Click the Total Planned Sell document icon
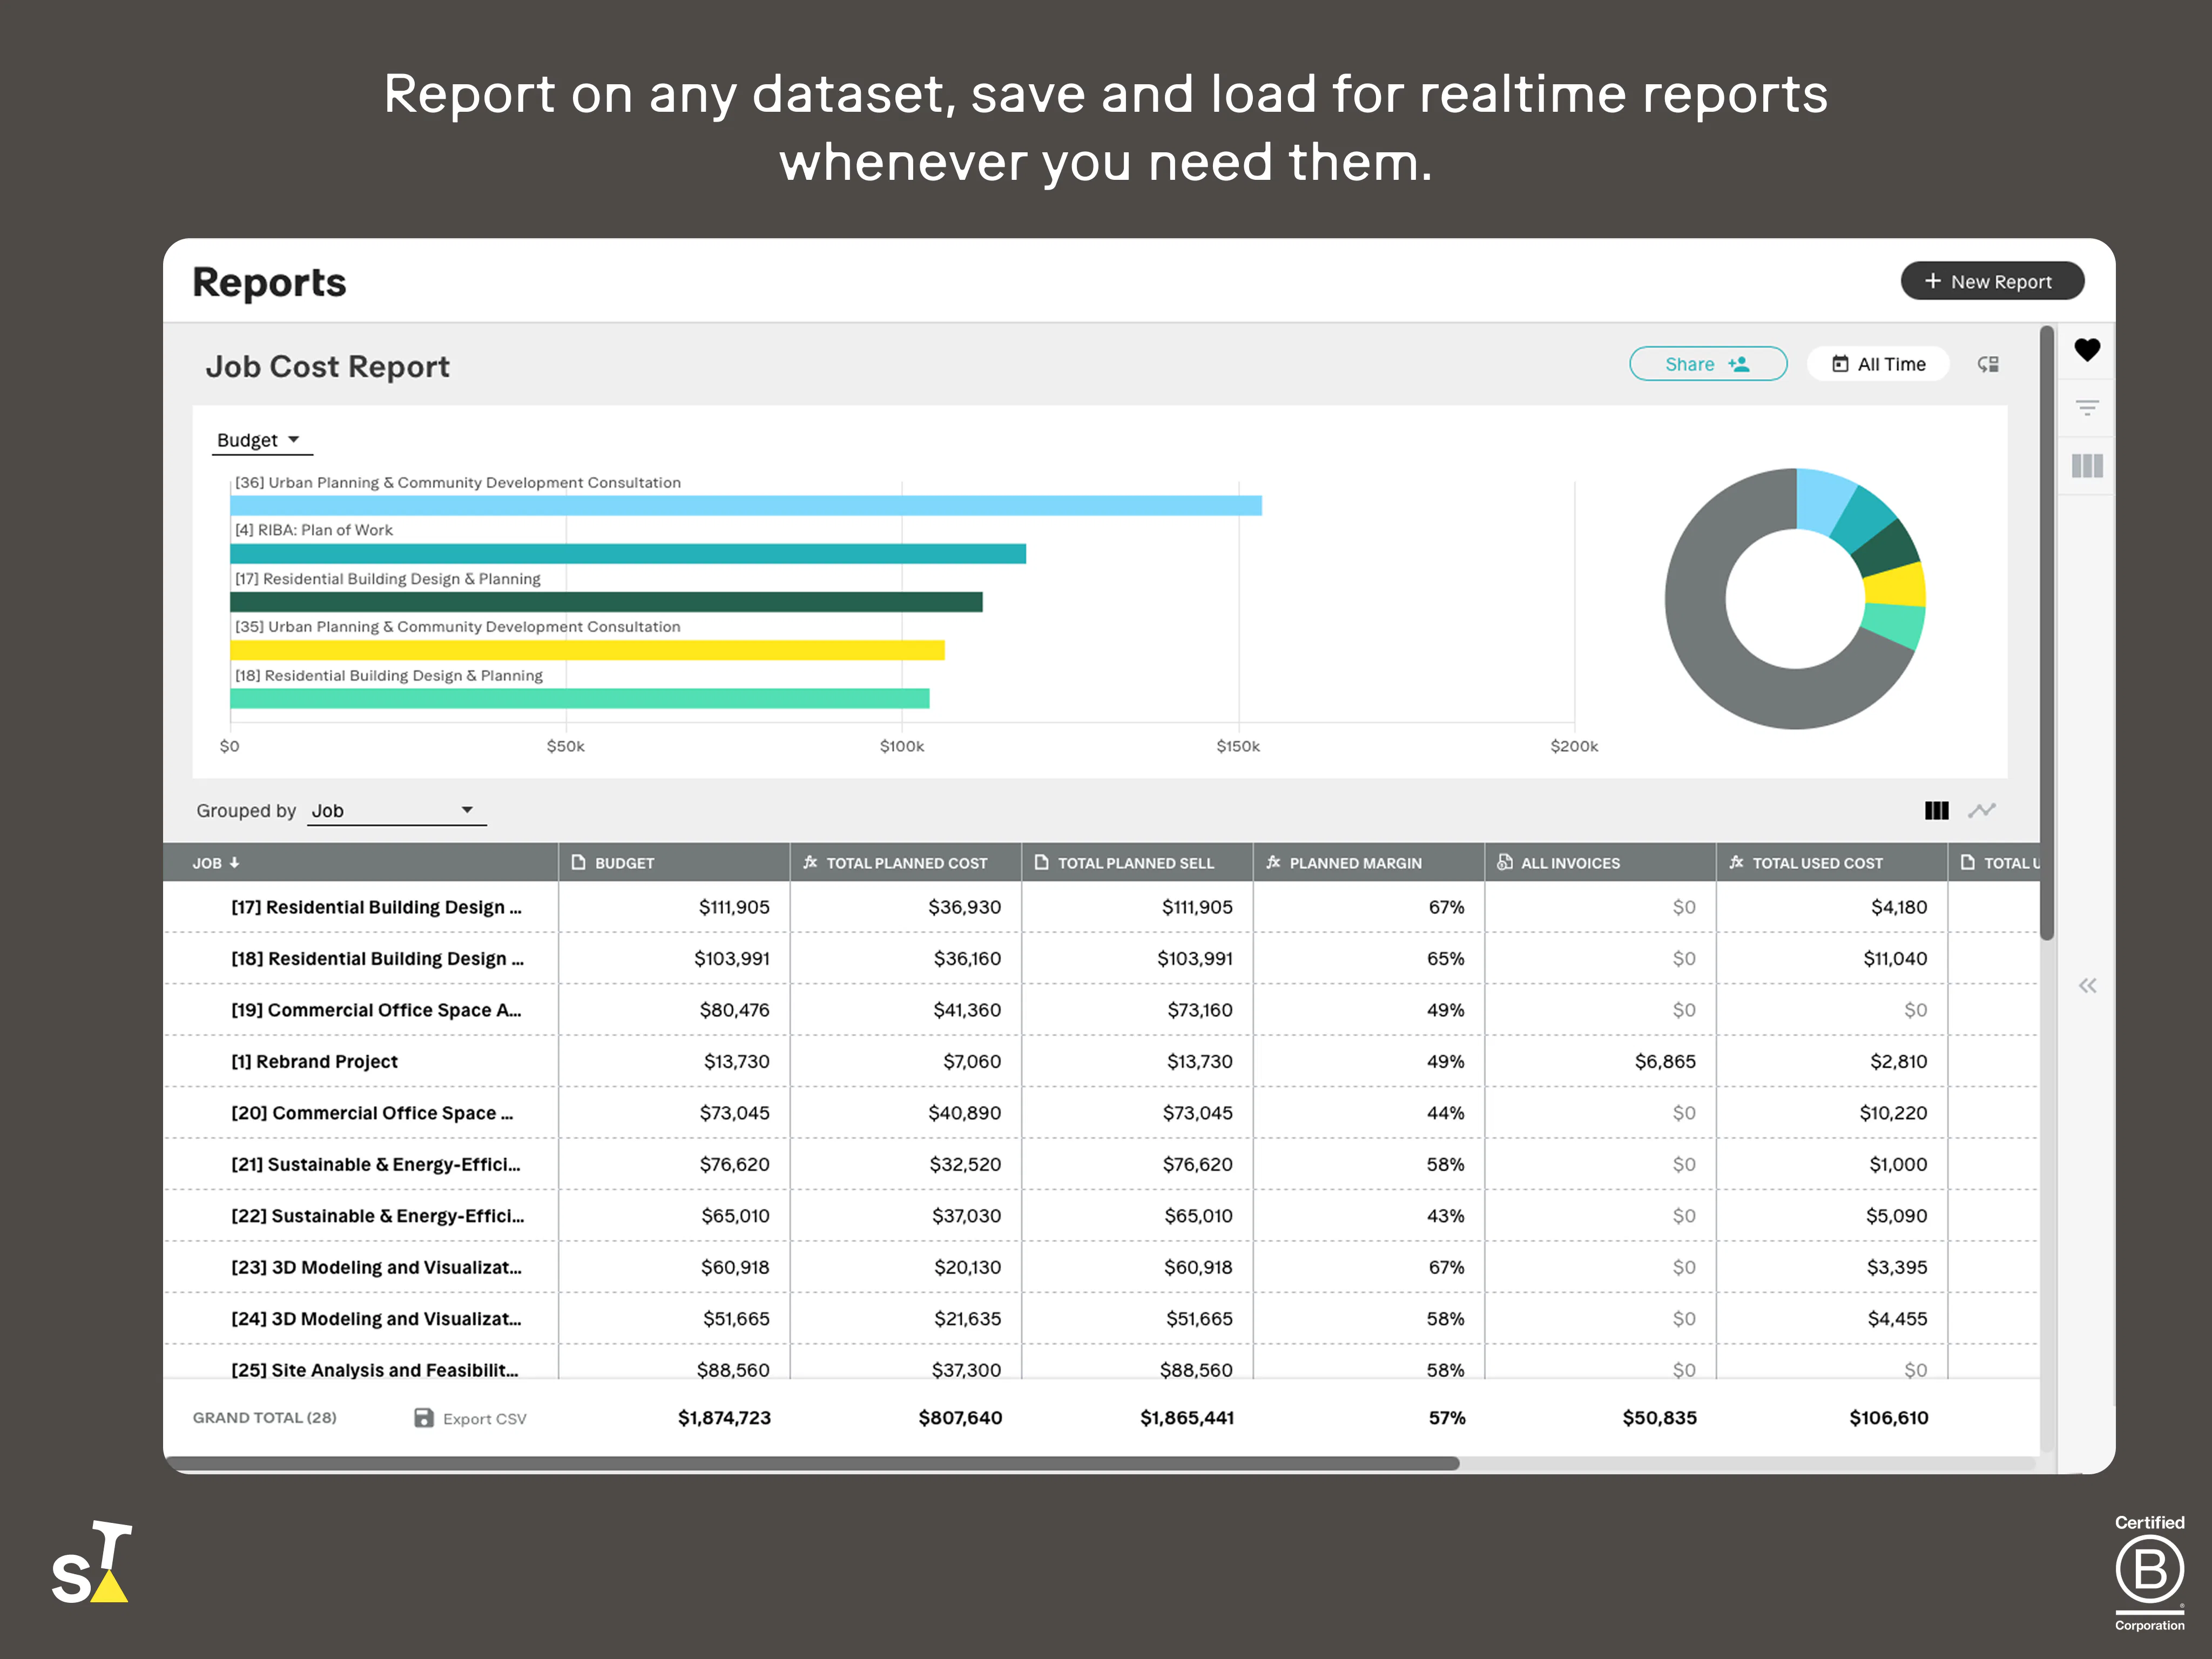2212x1659 pixels. (x=1041, y=862)
